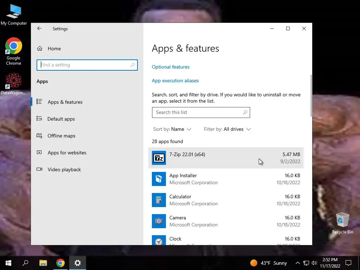Screen dimensions: 360x270
Task: Launch the Google Chrome desktop shortcut
Action: coord(14,51)
